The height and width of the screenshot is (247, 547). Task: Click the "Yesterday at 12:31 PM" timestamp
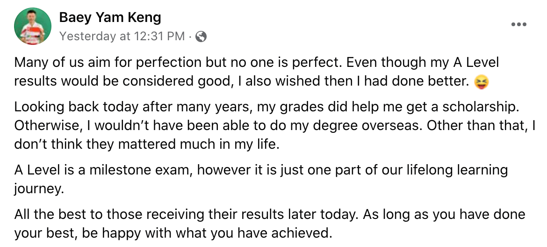point(122,36)
